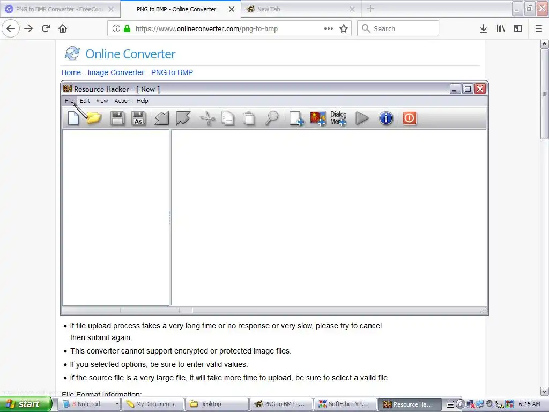This screenshot has height=412, width=549.
Task: Expand hidden system tray icons arrow
Action: click(460, 404)
